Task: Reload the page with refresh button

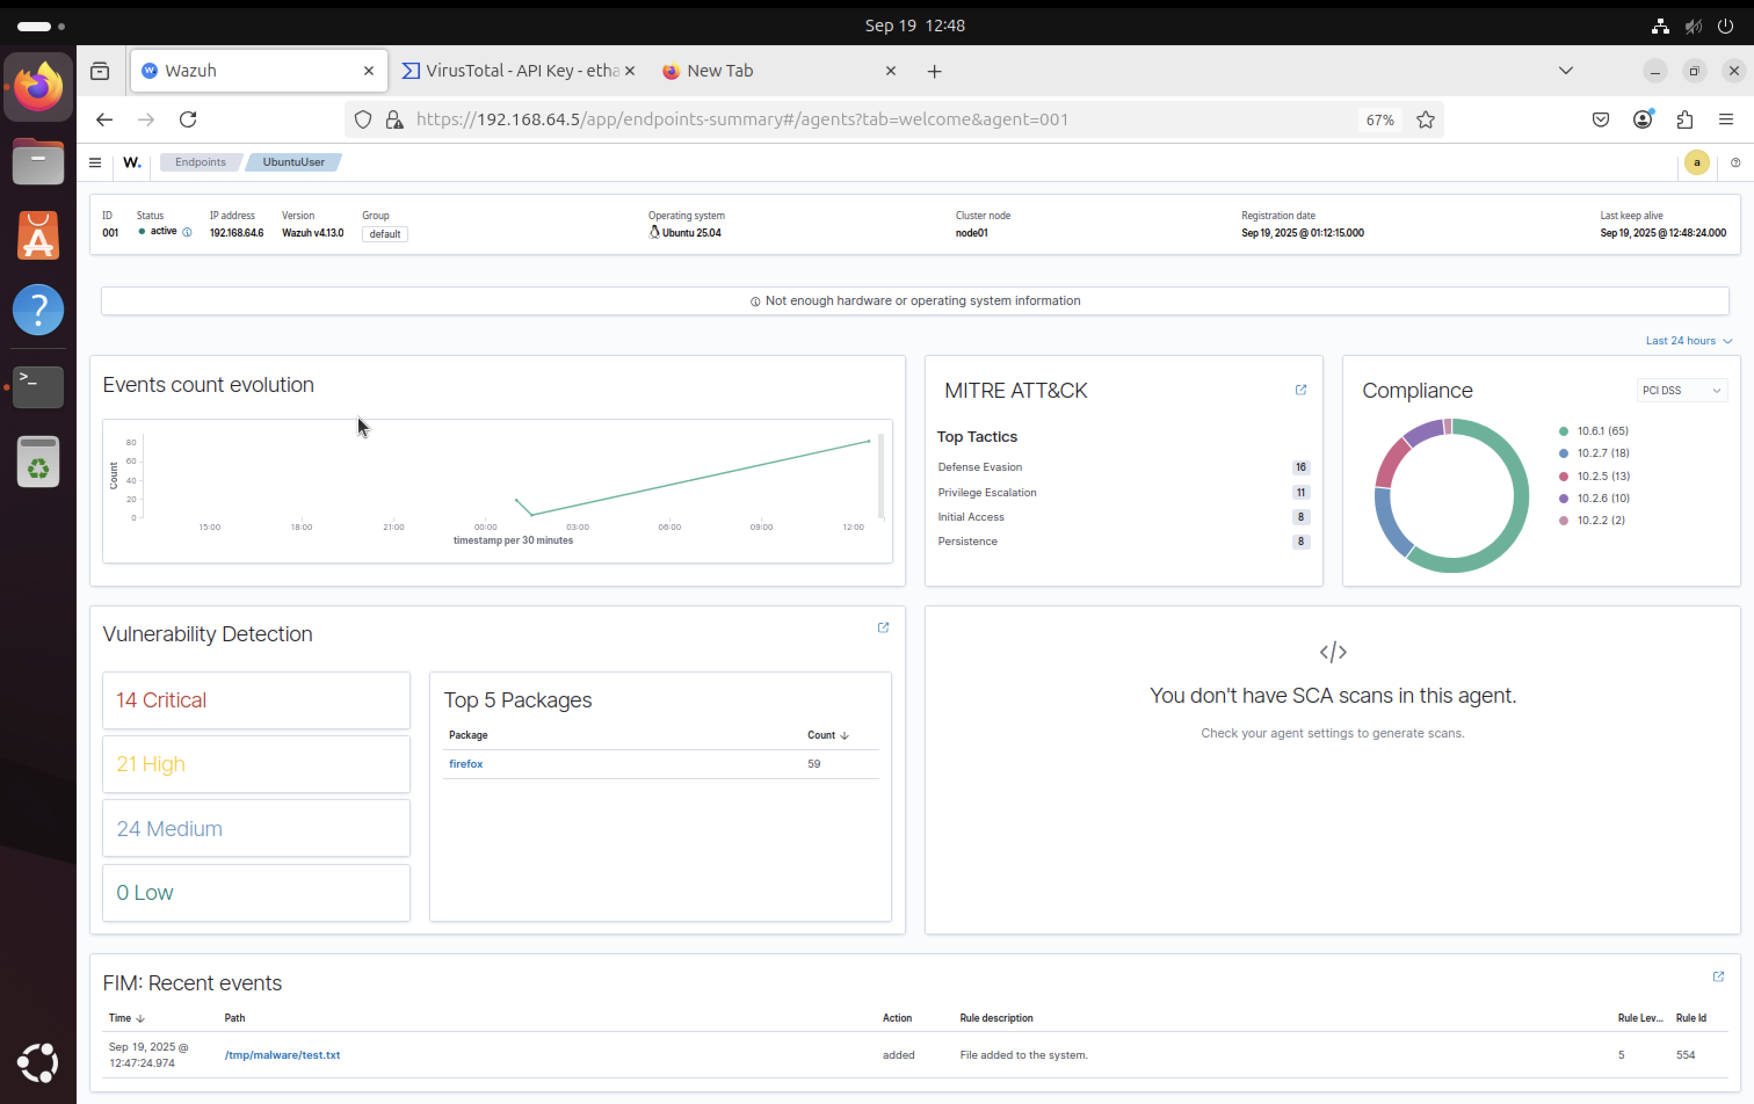Action: [x=188, y=119]
